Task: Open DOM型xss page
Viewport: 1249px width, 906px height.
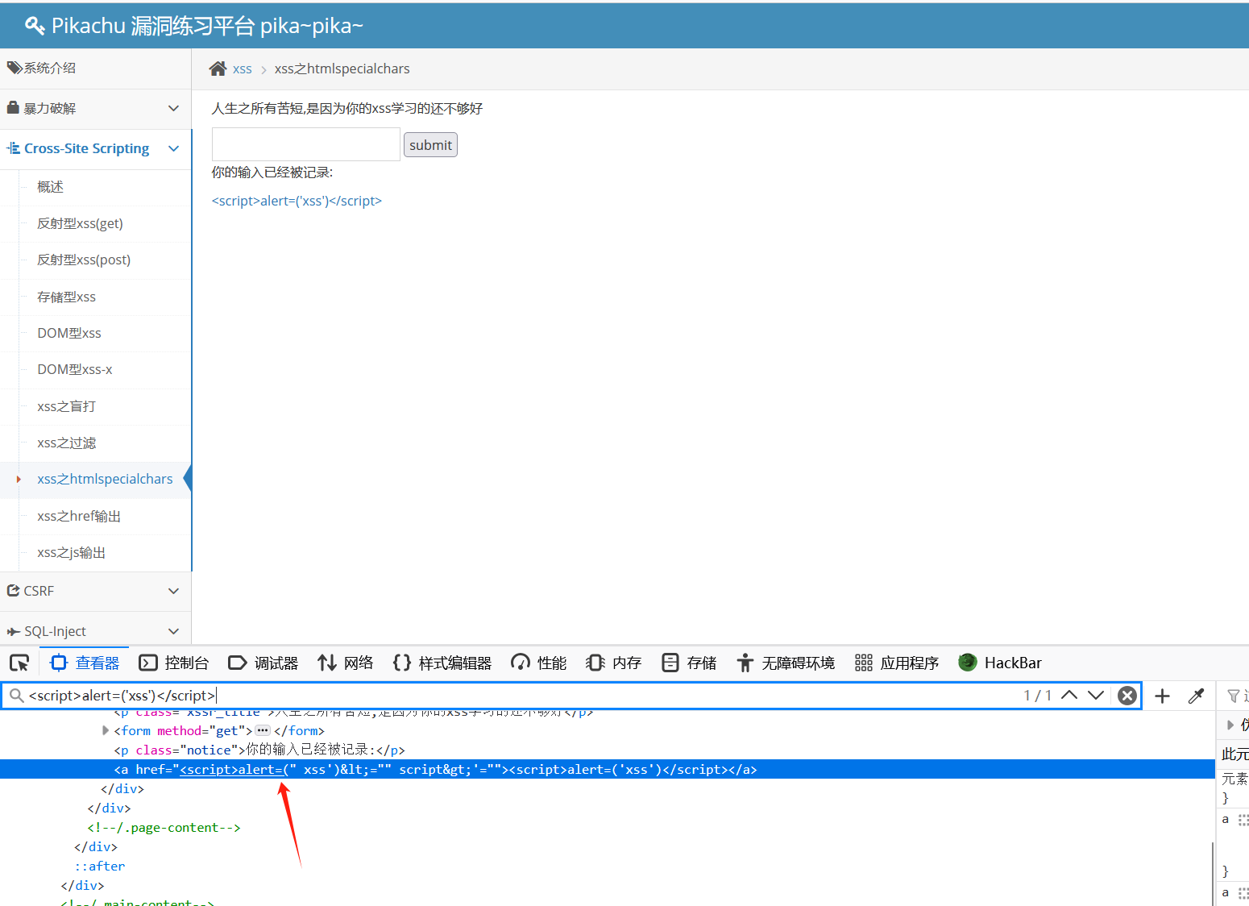Action: (69, 333)
